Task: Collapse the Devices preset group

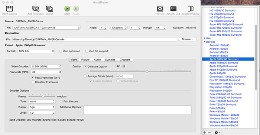Action: point(205,42)
